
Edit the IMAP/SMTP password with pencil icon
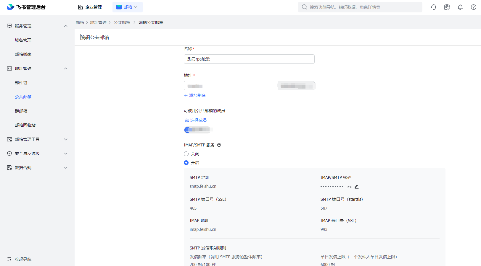[x=356, y=187]
